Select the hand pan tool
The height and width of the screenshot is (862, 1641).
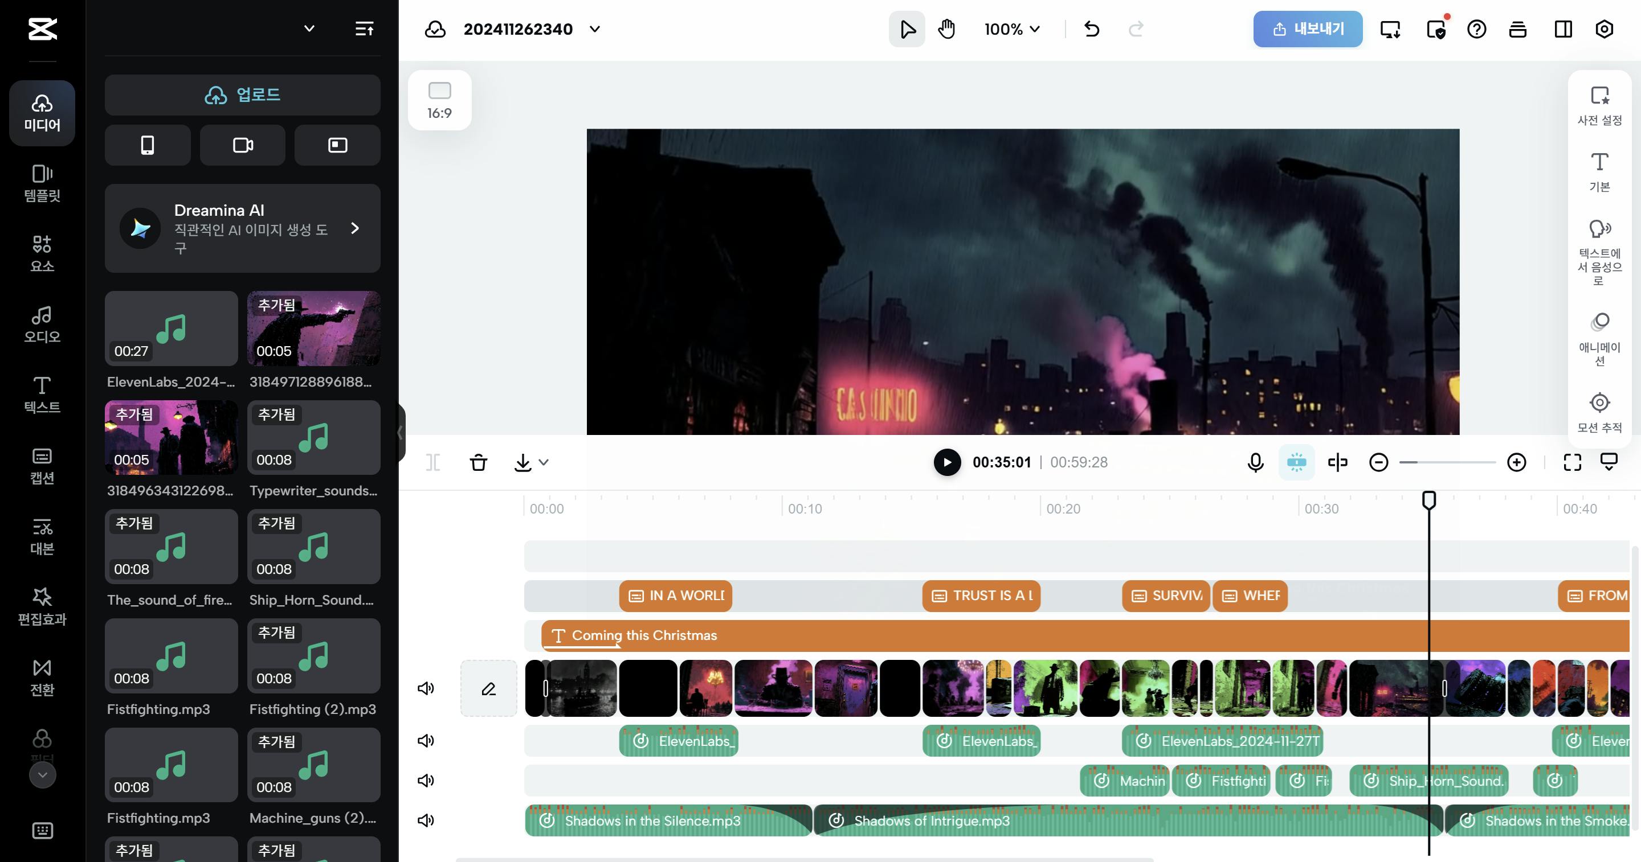click(x=946, y=29)
